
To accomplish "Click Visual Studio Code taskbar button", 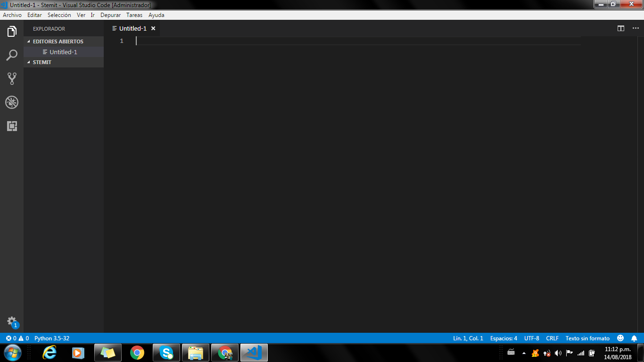I will click(254, 353).
